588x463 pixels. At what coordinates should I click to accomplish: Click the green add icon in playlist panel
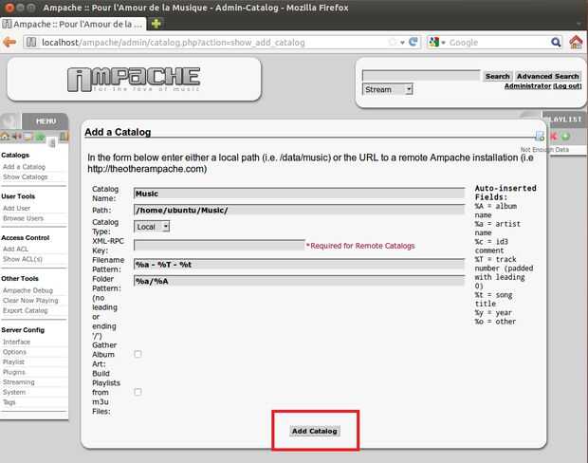tap(566, 137)
